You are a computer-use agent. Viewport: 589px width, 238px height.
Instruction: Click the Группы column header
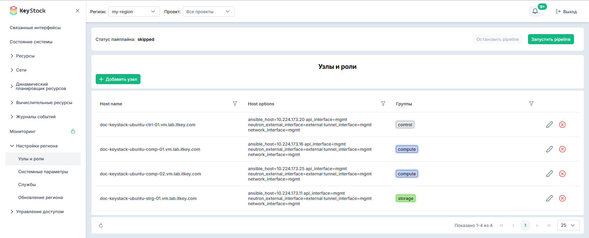(404, 104)
